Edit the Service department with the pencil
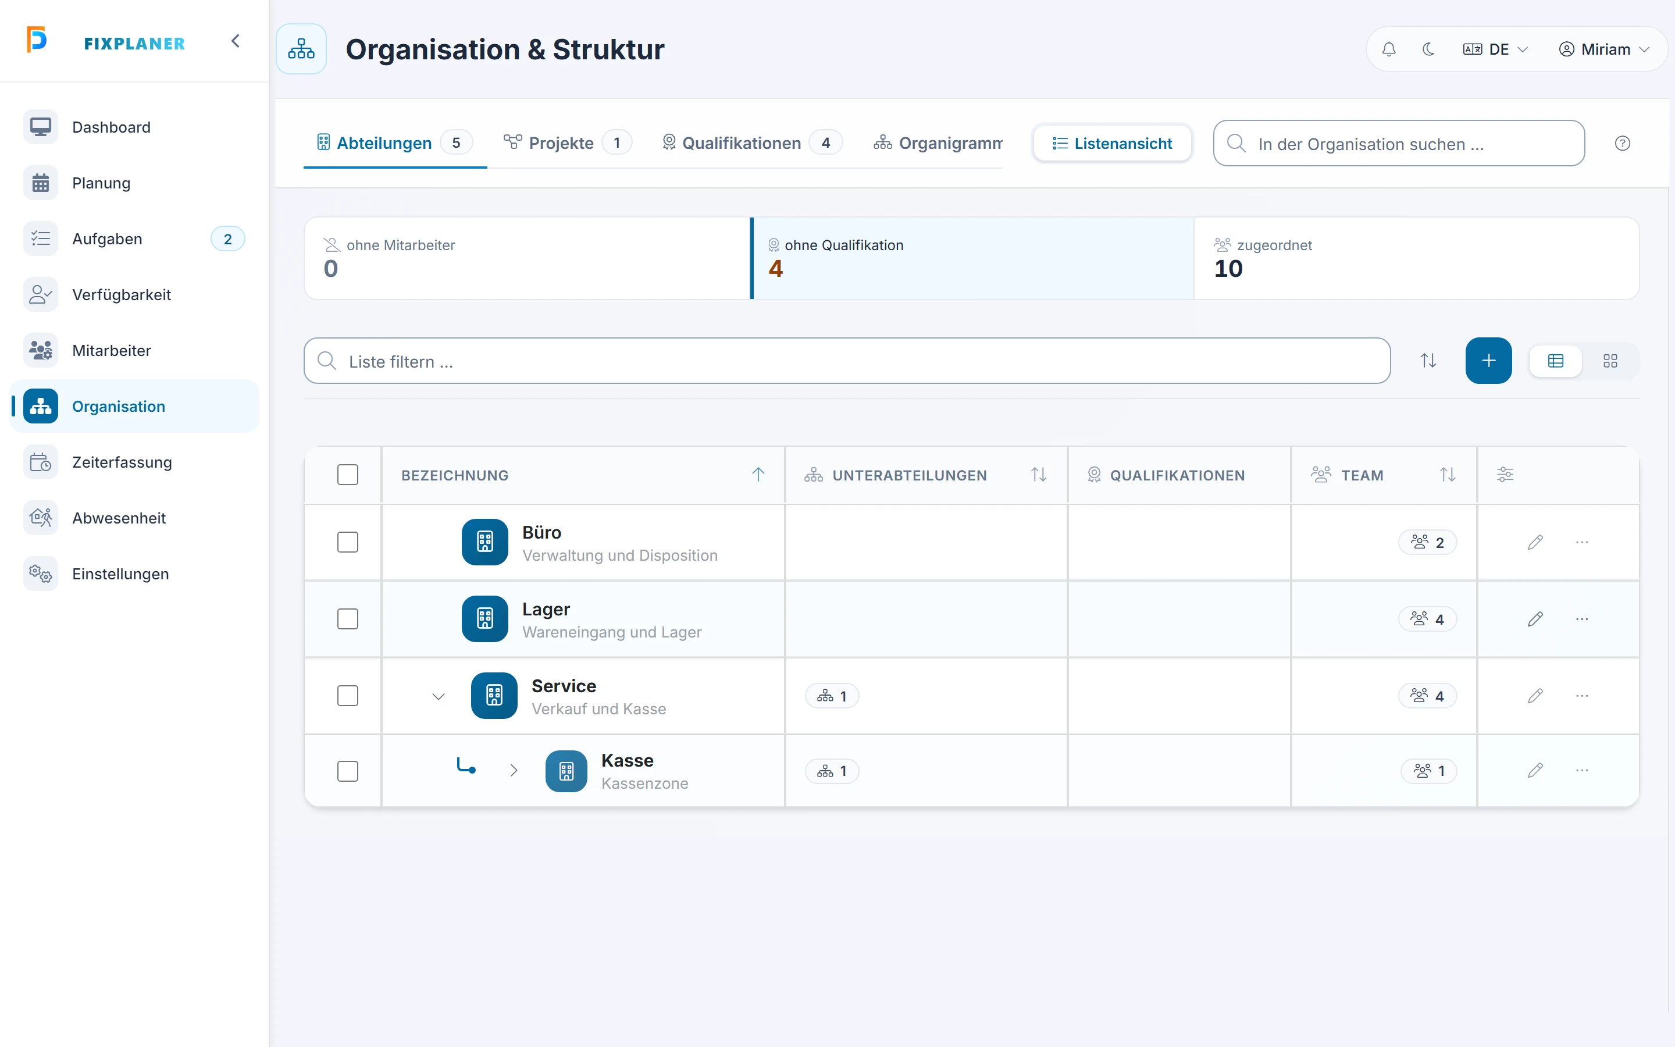The width and height of the screenshot is (1675, 1047). 1535,696
